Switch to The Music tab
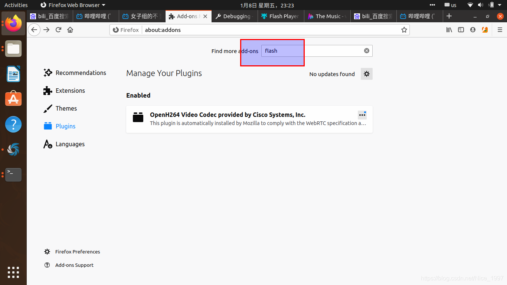Screen dimensions: 507x285 click(327, 16)
